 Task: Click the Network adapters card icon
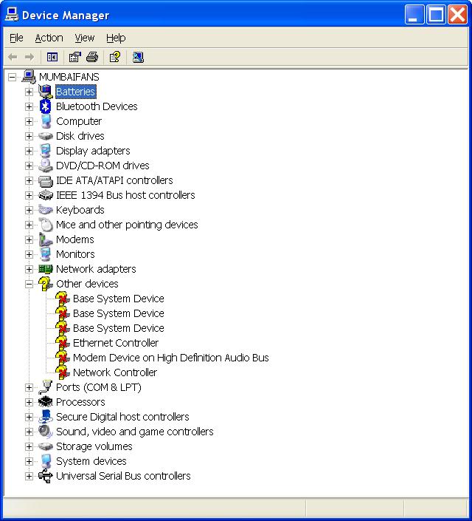pos(46,269)
